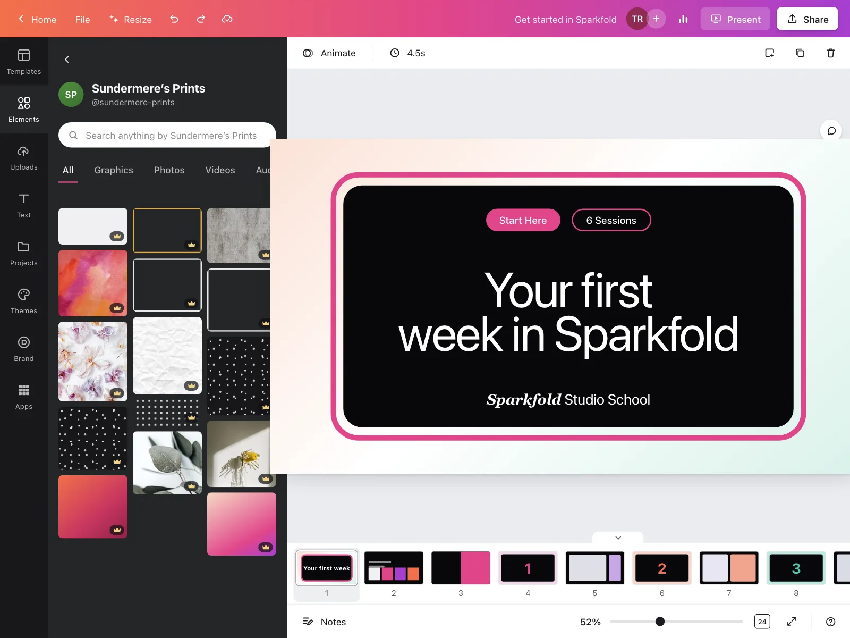Open the comment bubble on canvas
This screenshot has width=850, height=638.
coord(831,131)
